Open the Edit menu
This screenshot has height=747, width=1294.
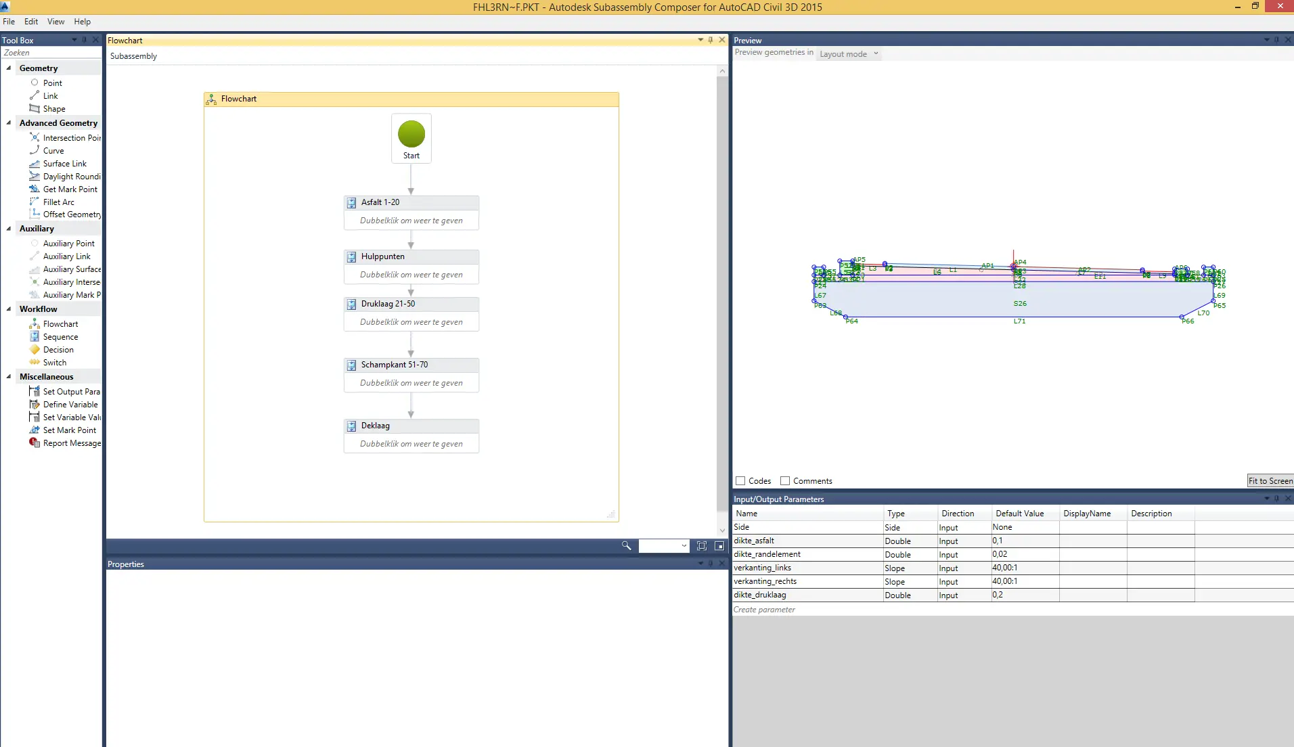31,22
